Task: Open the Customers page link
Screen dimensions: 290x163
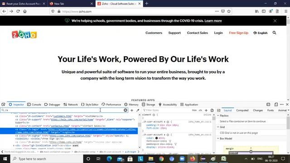Action: 154,33
